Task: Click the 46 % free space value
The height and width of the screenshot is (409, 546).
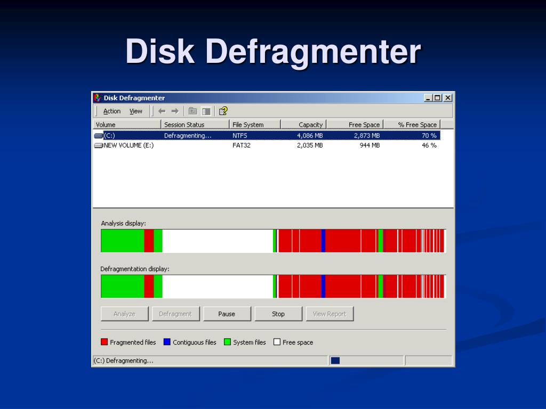Action: 429,145
